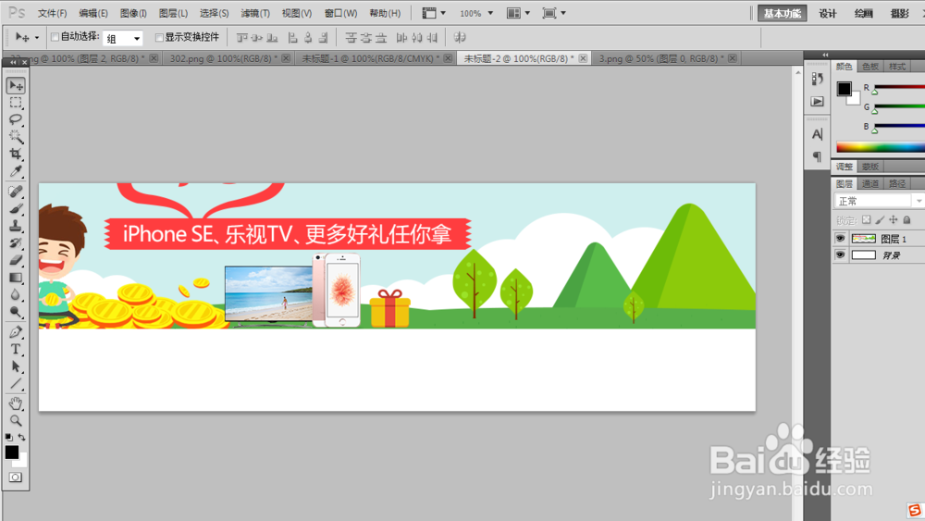
Task: Enable the 自动选择 checkbox
Action: 55,37
